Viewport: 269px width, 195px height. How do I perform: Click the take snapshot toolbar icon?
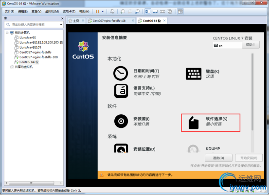[123, 12]
